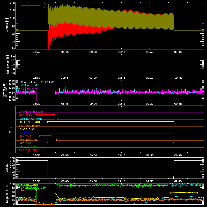Click the PARTICLE_FLAG label
Image resolution: width=207 pixels, height=207 pixels.
[29, 140]
